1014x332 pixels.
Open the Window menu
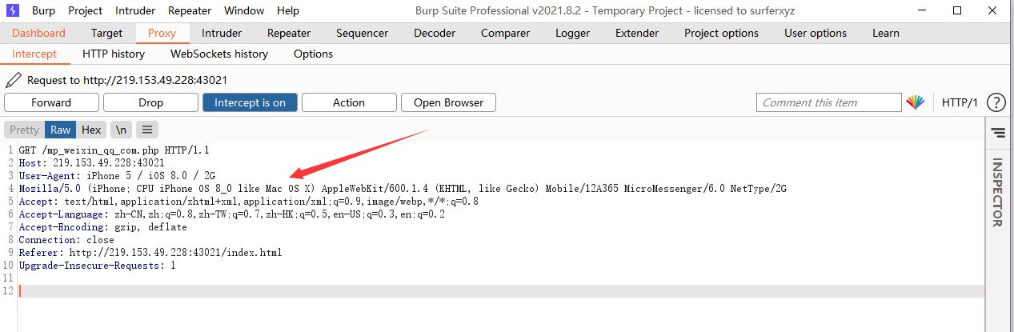click(x=244, y=11)
